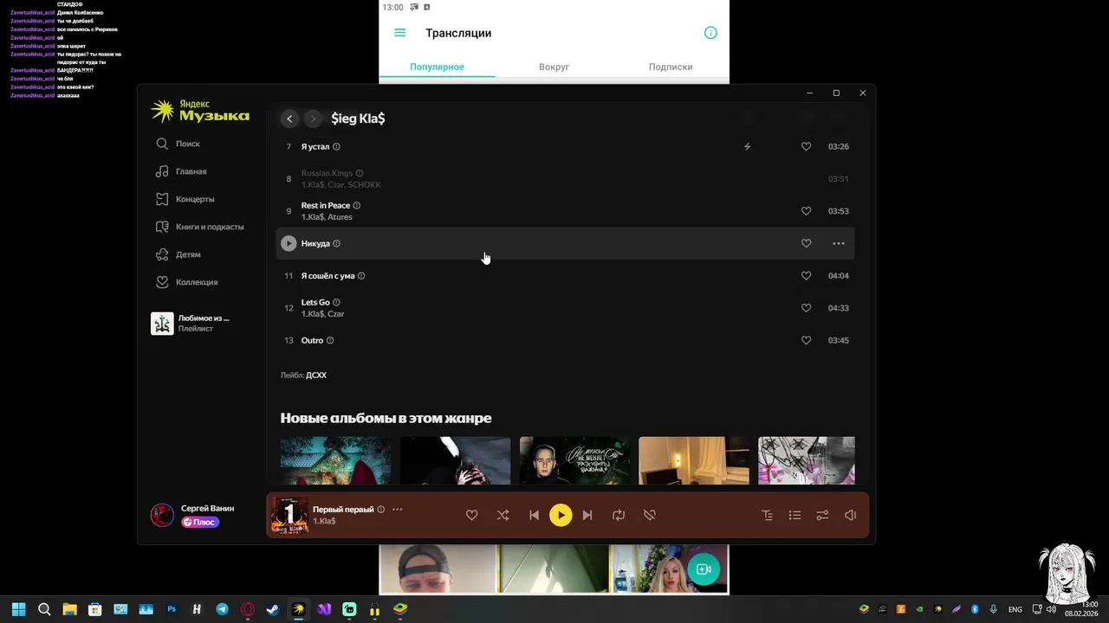Navigate back with the left arrow button
Image resolution: width=1109 pixels, height=623 pixels.
[x=289, y=119]
